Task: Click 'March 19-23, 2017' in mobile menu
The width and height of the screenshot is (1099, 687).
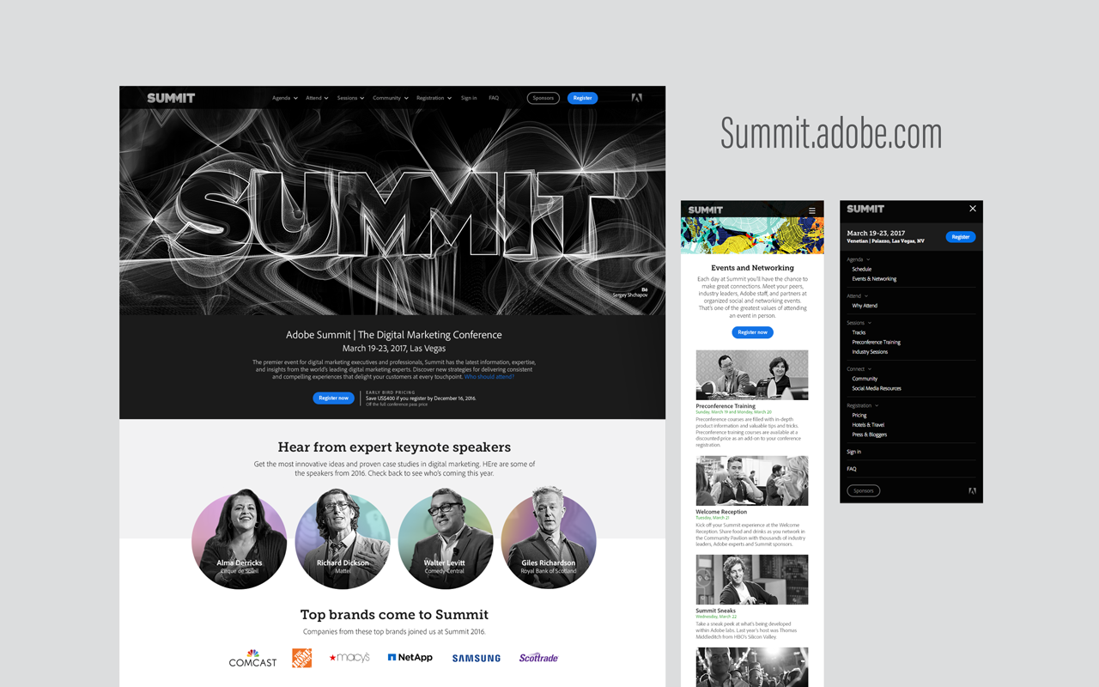Action: 876,233
